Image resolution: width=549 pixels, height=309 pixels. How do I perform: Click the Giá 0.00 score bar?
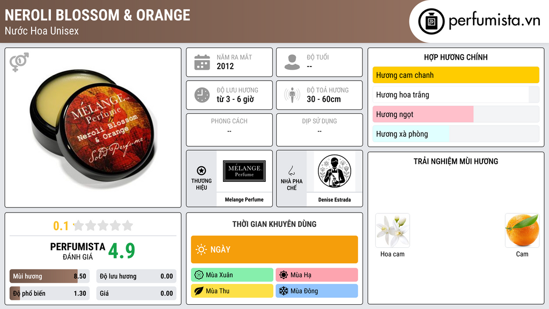(x=136, y=293)
